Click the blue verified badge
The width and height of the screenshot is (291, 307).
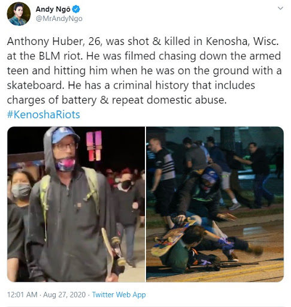[x=76, y=9]
